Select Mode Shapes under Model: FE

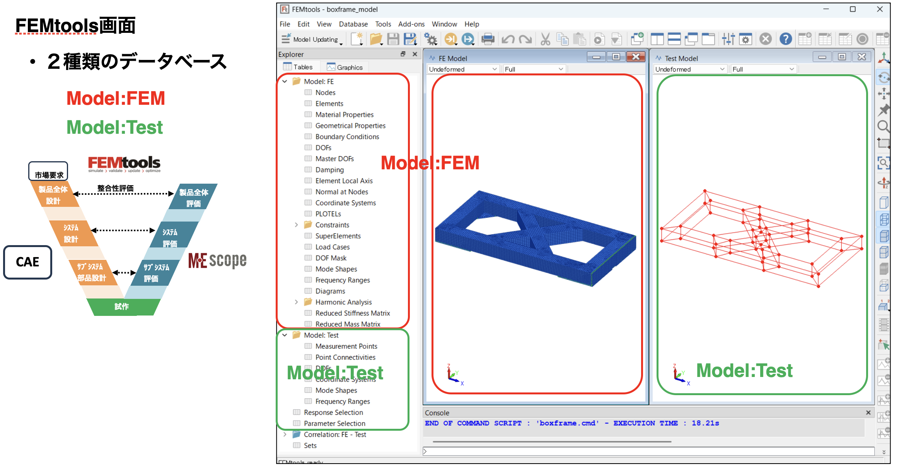[336, 269]
